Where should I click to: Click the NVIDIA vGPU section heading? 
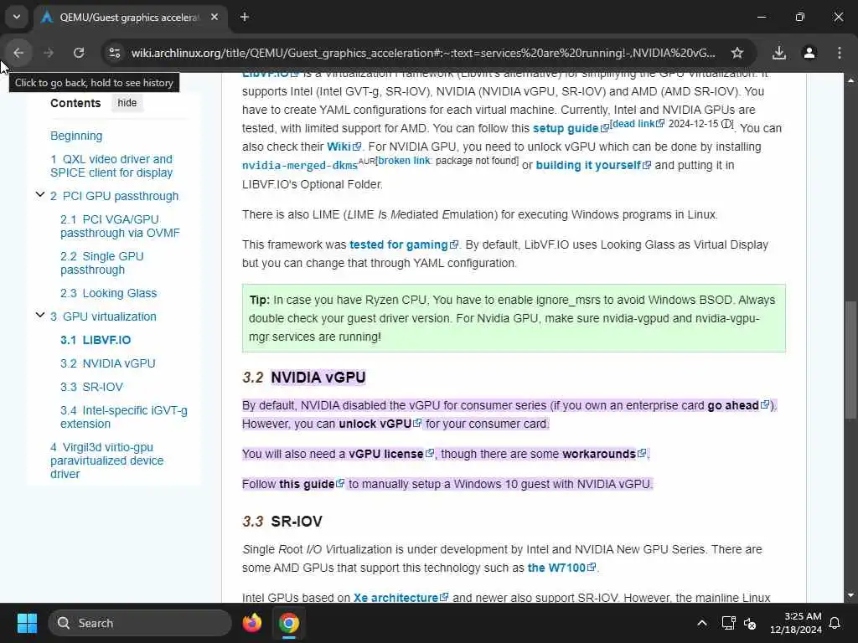point(318,378)
